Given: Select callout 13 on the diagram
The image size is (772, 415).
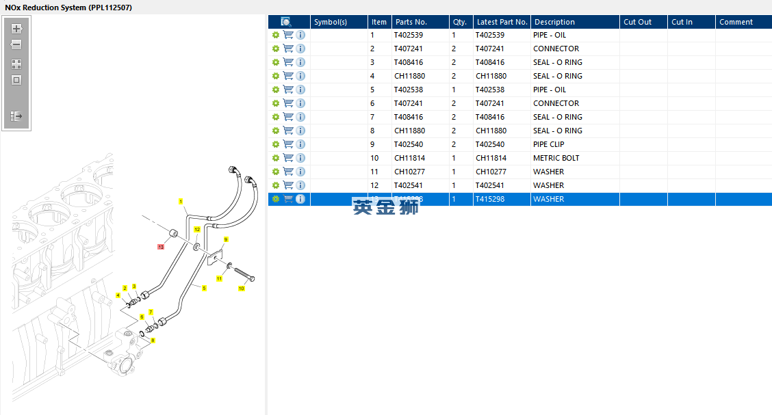Looking at the screenshot, I should (161, 247).
